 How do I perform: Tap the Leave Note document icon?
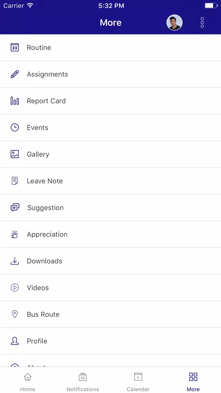(15, 181)
